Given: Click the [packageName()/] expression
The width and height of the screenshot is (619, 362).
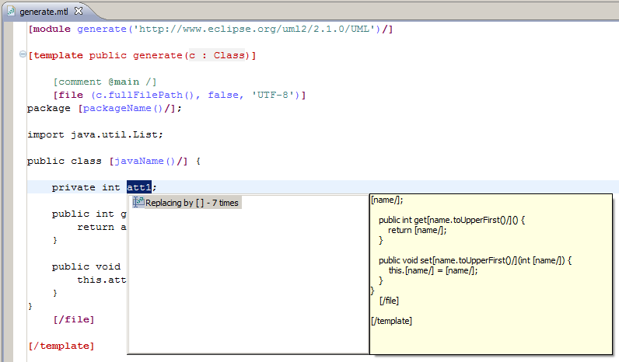Looking at the screenshot, I should coord(126,109).
